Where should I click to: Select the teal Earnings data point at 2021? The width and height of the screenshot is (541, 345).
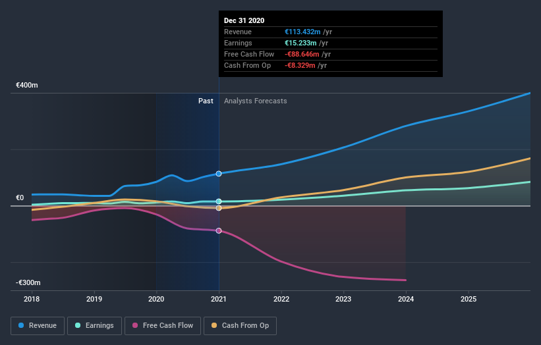click(x=219, y=201)
